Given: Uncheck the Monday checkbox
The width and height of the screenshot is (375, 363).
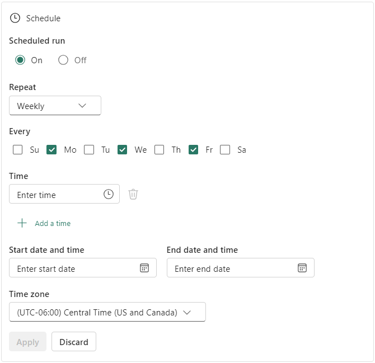Looking at the screenshot, I should [51, 150].
